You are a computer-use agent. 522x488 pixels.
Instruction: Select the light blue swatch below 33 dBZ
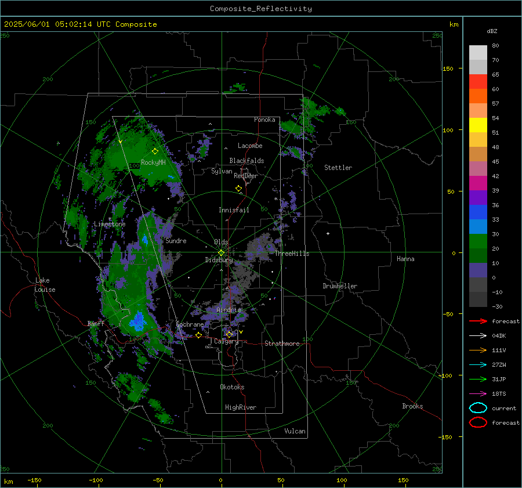coord(478,226)
